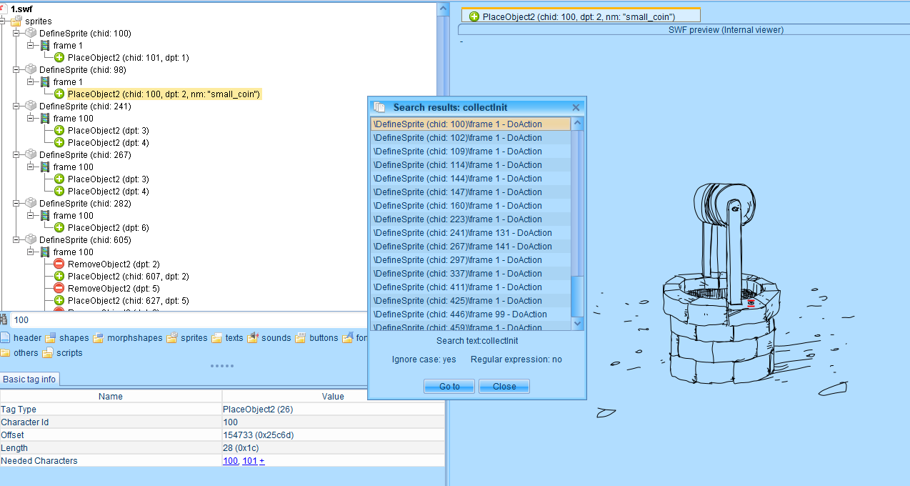Click the DefineSprite (chid: 605) cube icon

(31, 239)
